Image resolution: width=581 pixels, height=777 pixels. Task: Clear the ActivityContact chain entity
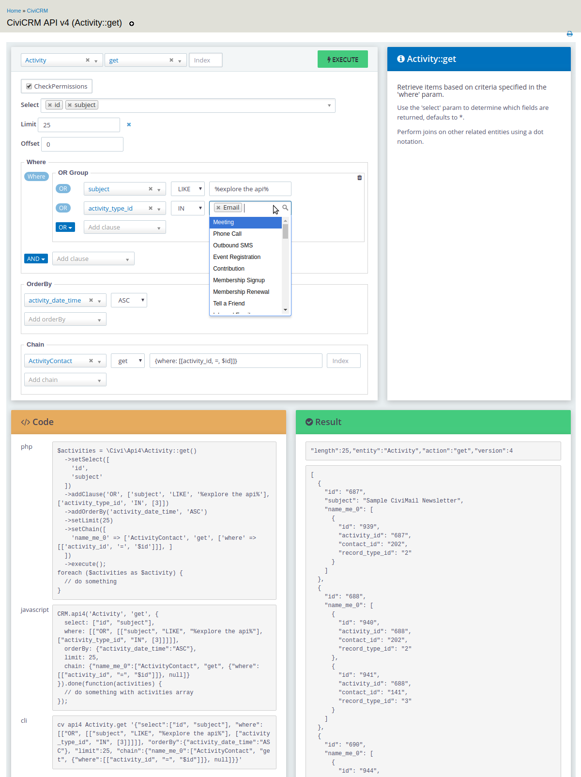[91, 361]
